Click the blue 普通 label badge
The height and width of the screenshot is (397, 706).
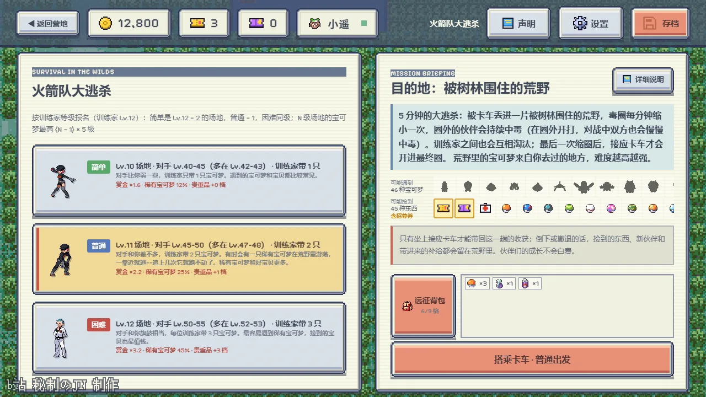(99, 246)
